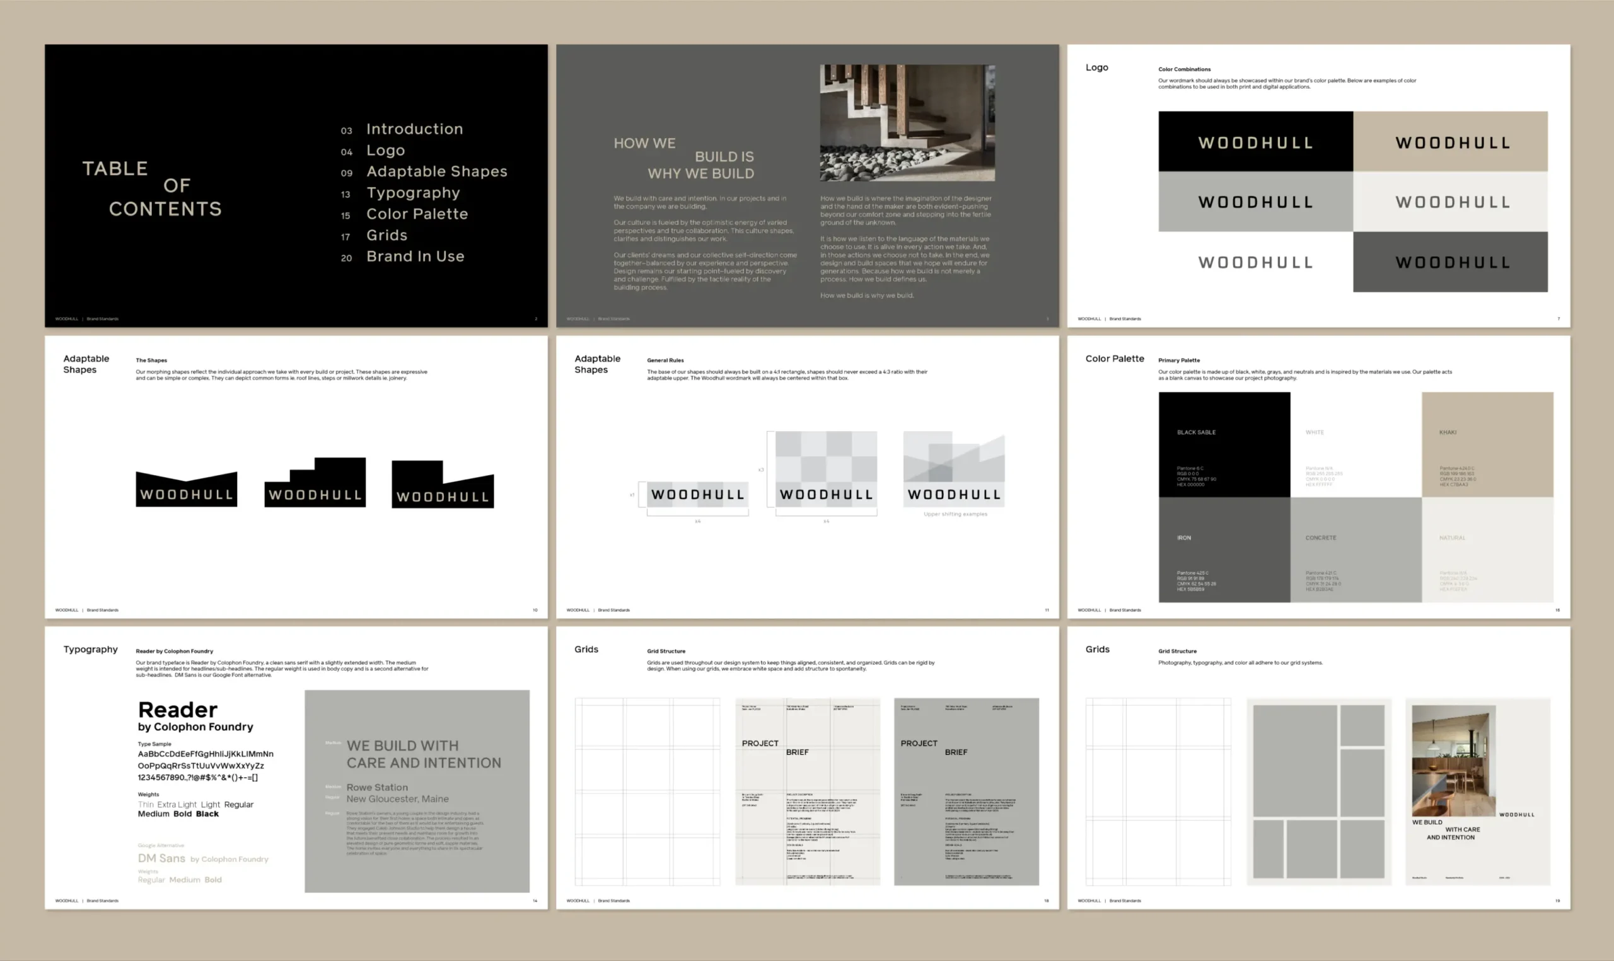
Task: Click the dark iron WOODHULL logo tile
Action: pos(1450,262)
